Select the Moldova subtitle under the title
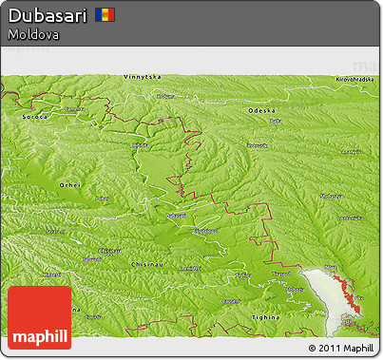Screen dimensions: 383x360 pos(33,34)
